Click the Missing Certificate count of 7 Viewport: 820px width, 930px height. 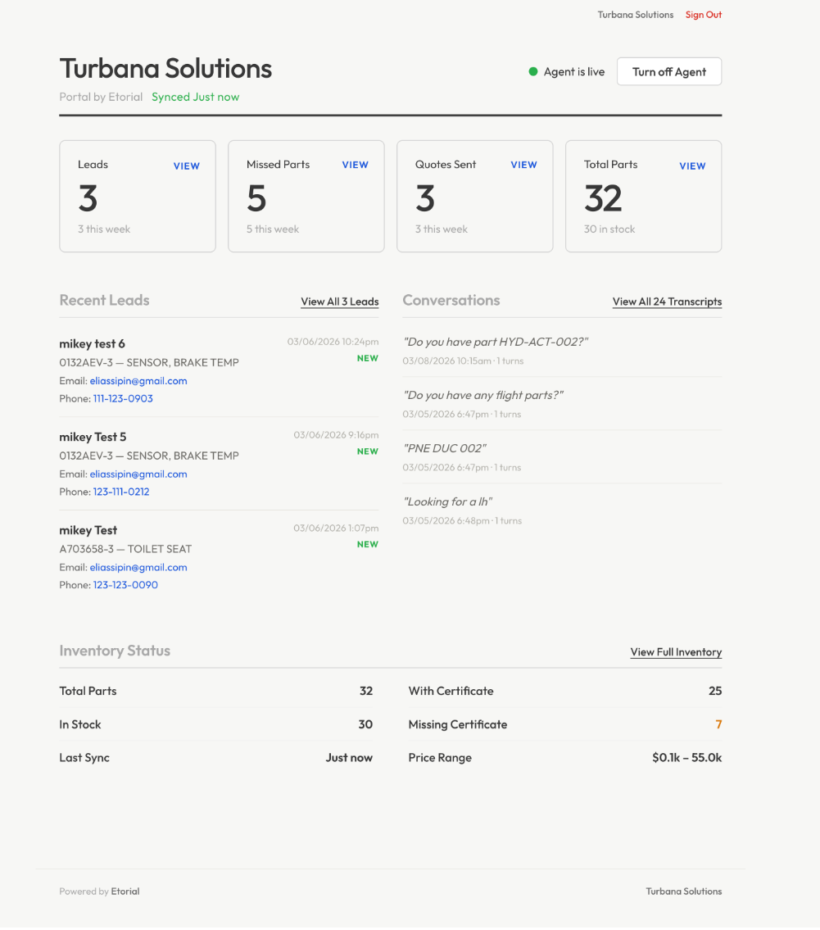[718, 724]
